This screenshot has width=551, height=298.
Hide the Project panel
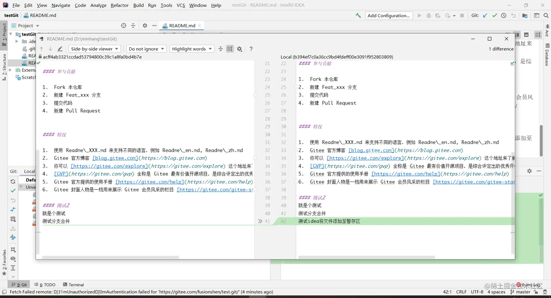[x=154, y=26]
